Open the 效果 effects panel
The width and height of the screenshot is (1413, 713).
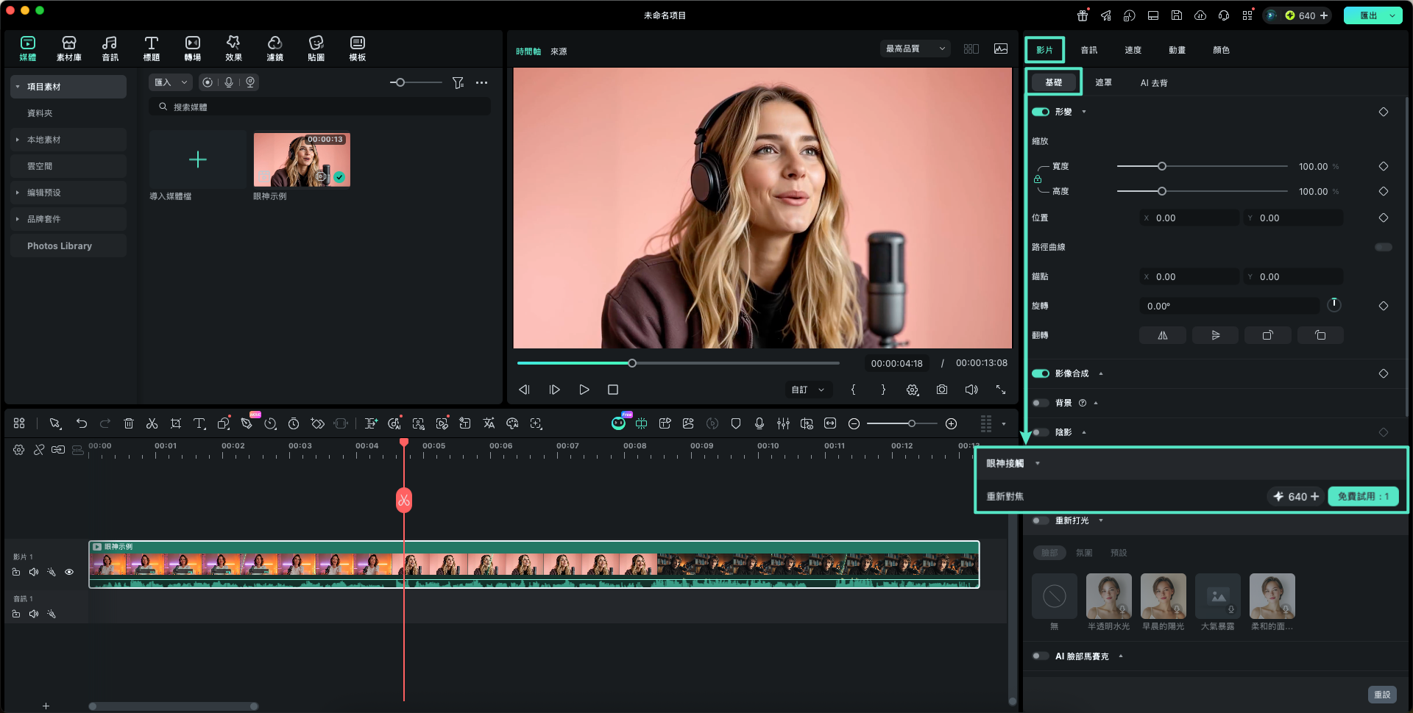233,49
